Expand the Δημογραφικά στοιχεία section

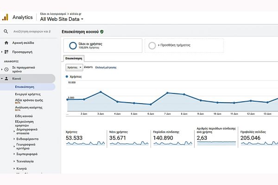coord(14,130)
